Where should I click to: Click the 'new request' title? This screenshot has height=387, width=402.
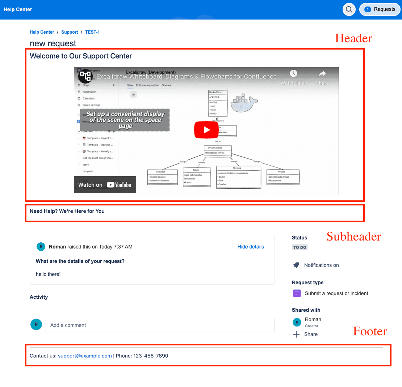tap(53, 43)
